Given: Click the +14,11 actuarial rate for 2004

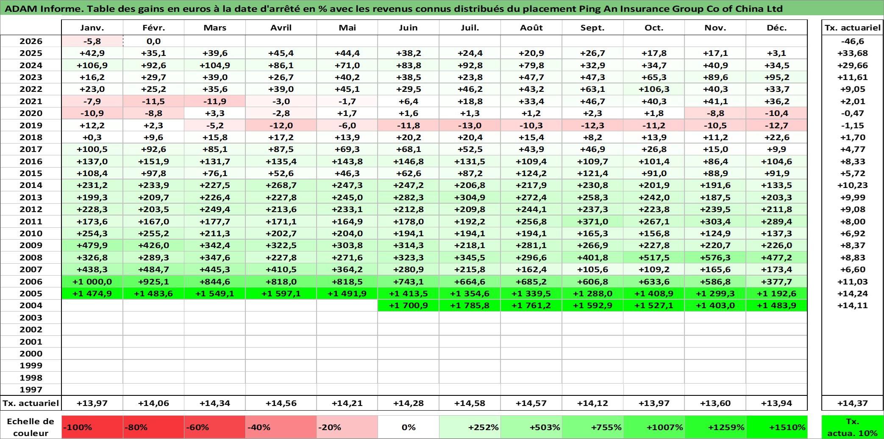Looking at the screenshot, I should tap(852, 305).
